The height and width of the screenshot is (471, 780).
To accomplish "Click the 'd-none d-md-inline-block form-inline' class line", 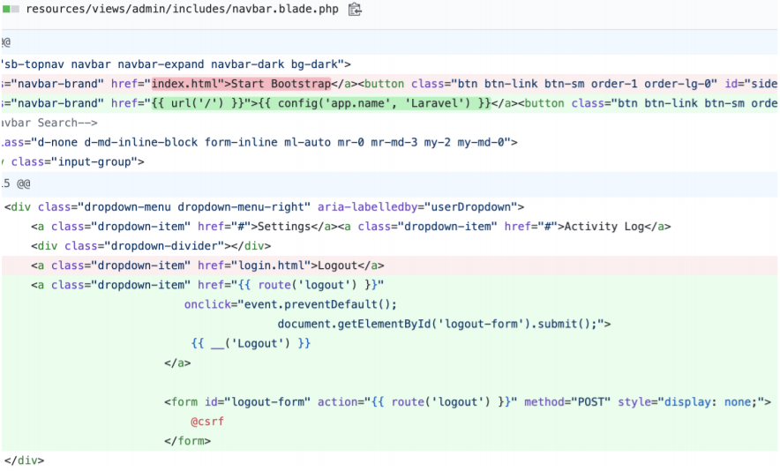I will [x=259, y=142].
